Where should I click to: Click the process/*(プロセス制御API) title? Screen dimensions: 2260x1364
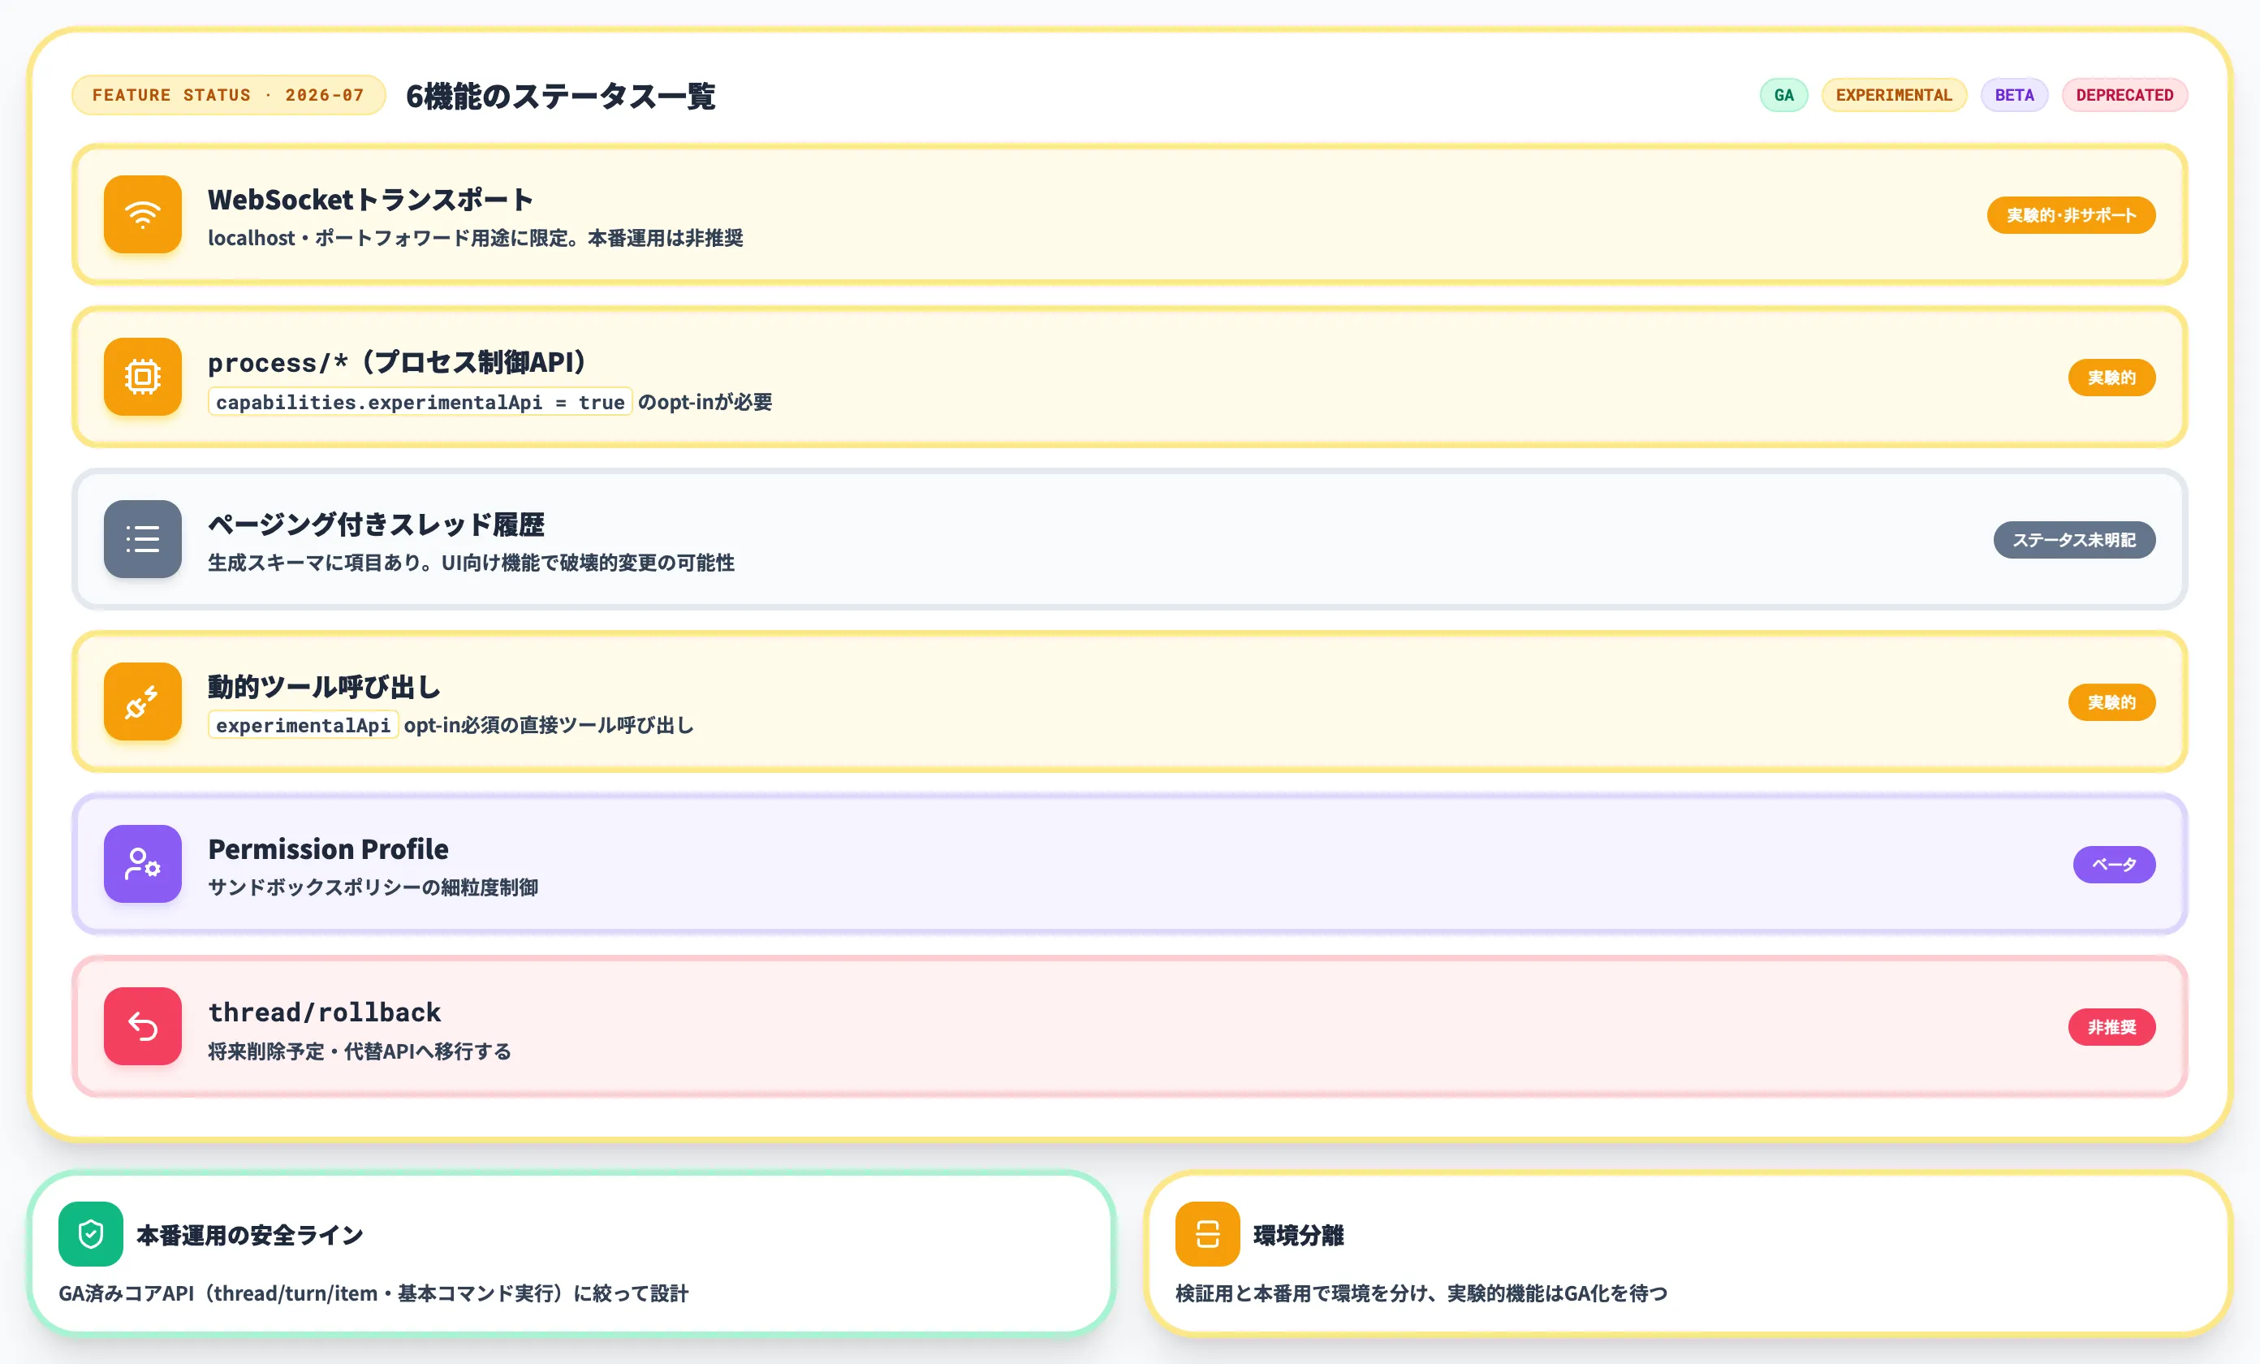tap(397, 362)
